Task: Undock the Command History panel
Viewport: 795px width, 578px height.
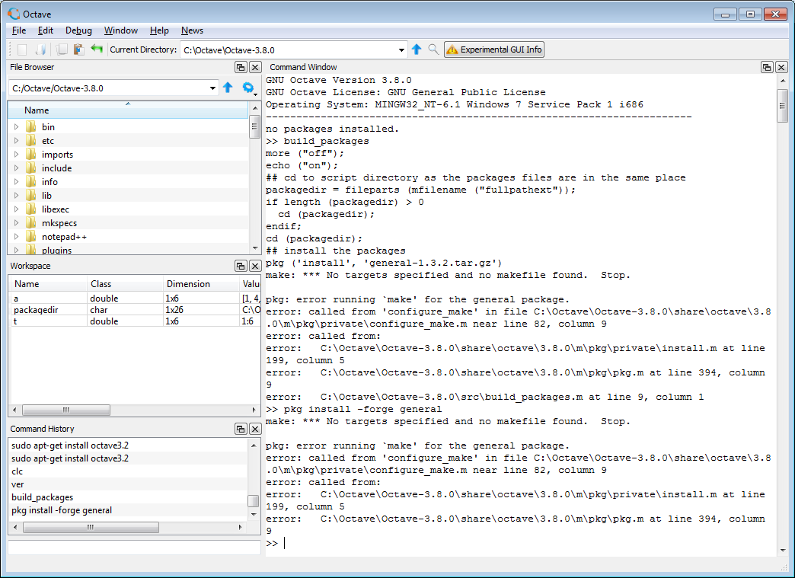Action: pyautogui.click(x=241, y=430)
